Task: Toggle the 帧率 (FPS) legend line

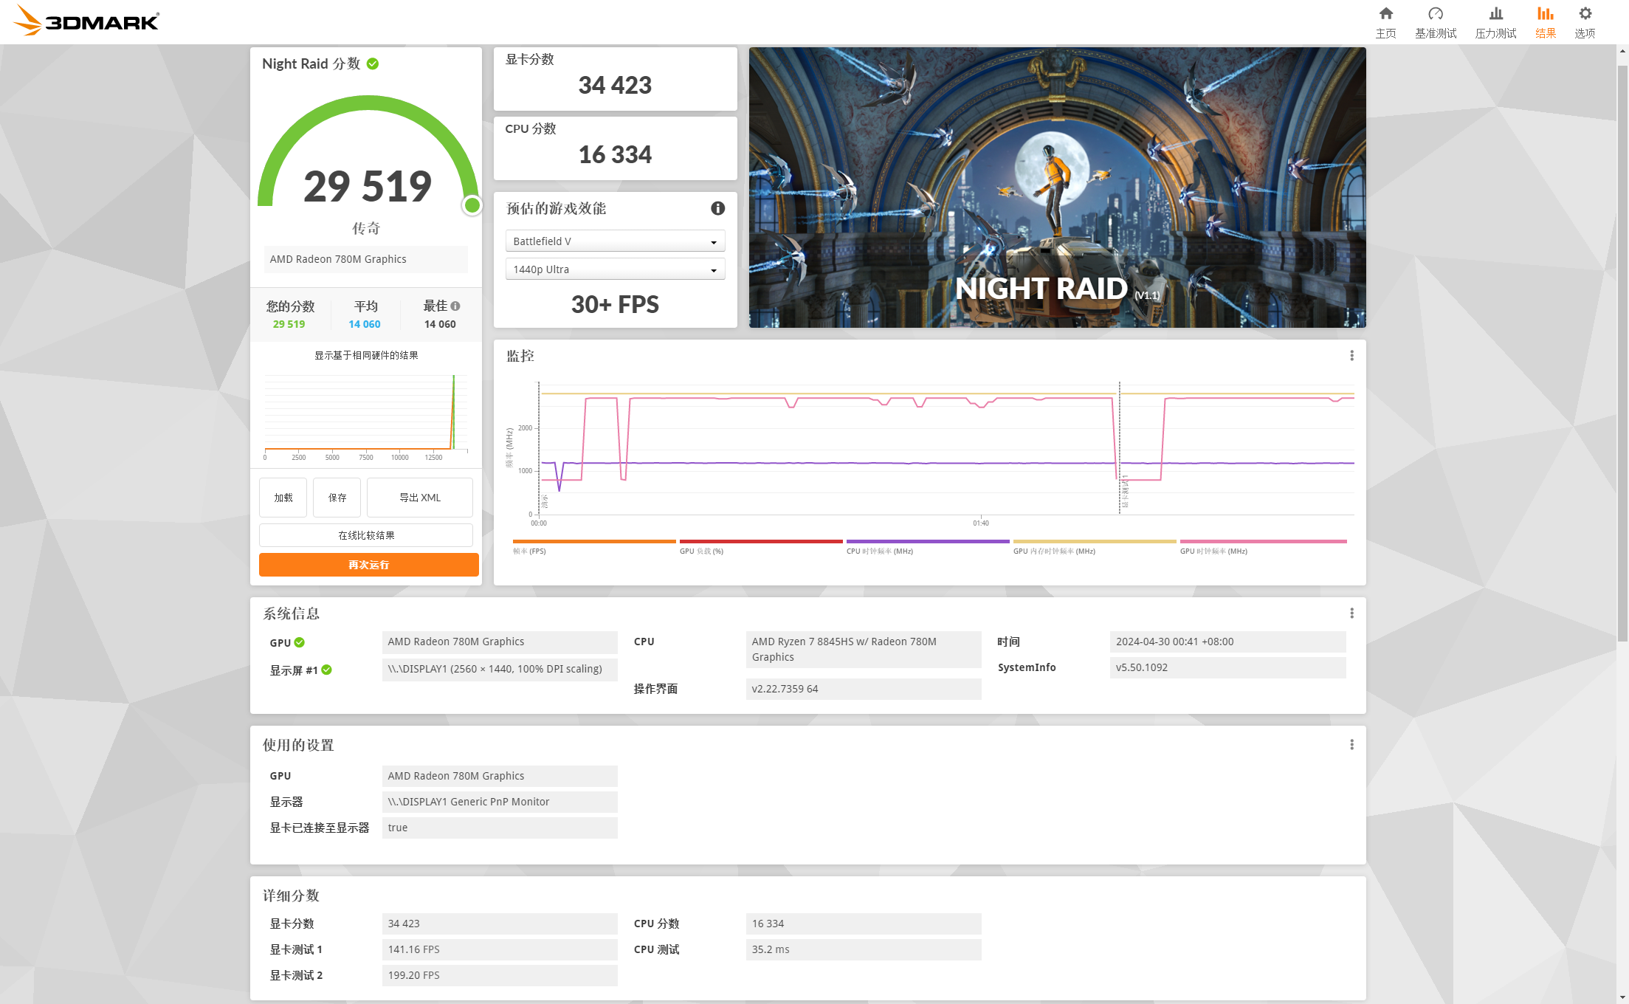Action: (x=593, y=546)
